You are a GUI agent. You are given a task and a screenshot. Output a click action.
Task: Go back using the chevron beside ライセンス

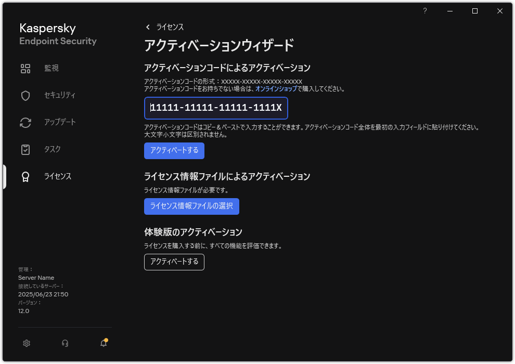click(x=147, y=27)
